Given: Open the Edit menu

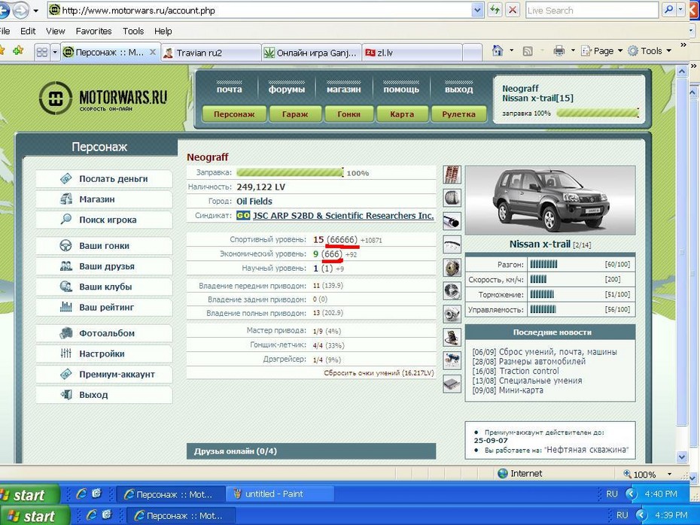Looking at the screenshot, I should point(28,31).
